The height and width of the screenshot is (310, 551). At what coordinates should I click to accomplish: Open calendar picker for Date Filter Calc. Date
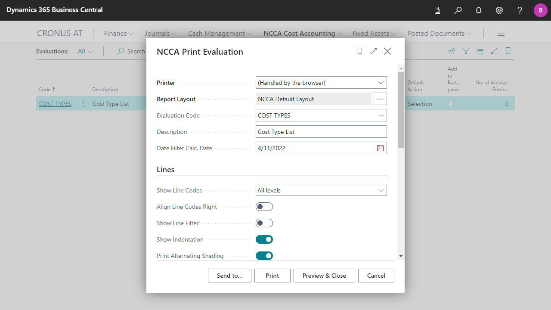tap(380, 148)
